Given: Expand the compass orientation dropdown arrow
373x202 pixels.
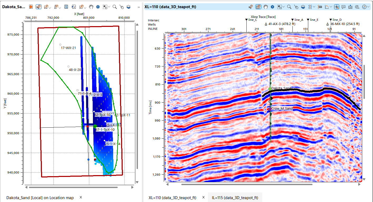Looking at the screenshot, I should (x=368, y=7).
